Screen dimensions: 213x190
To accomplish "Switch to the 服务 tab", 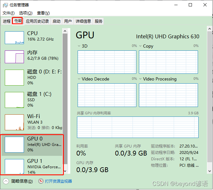I will click(x=98, y=21).
